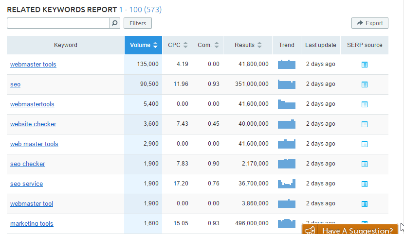Open the webmaster tools keyword link
The width and height of the screenshot is (404, 234).
(x=33, y=65)
